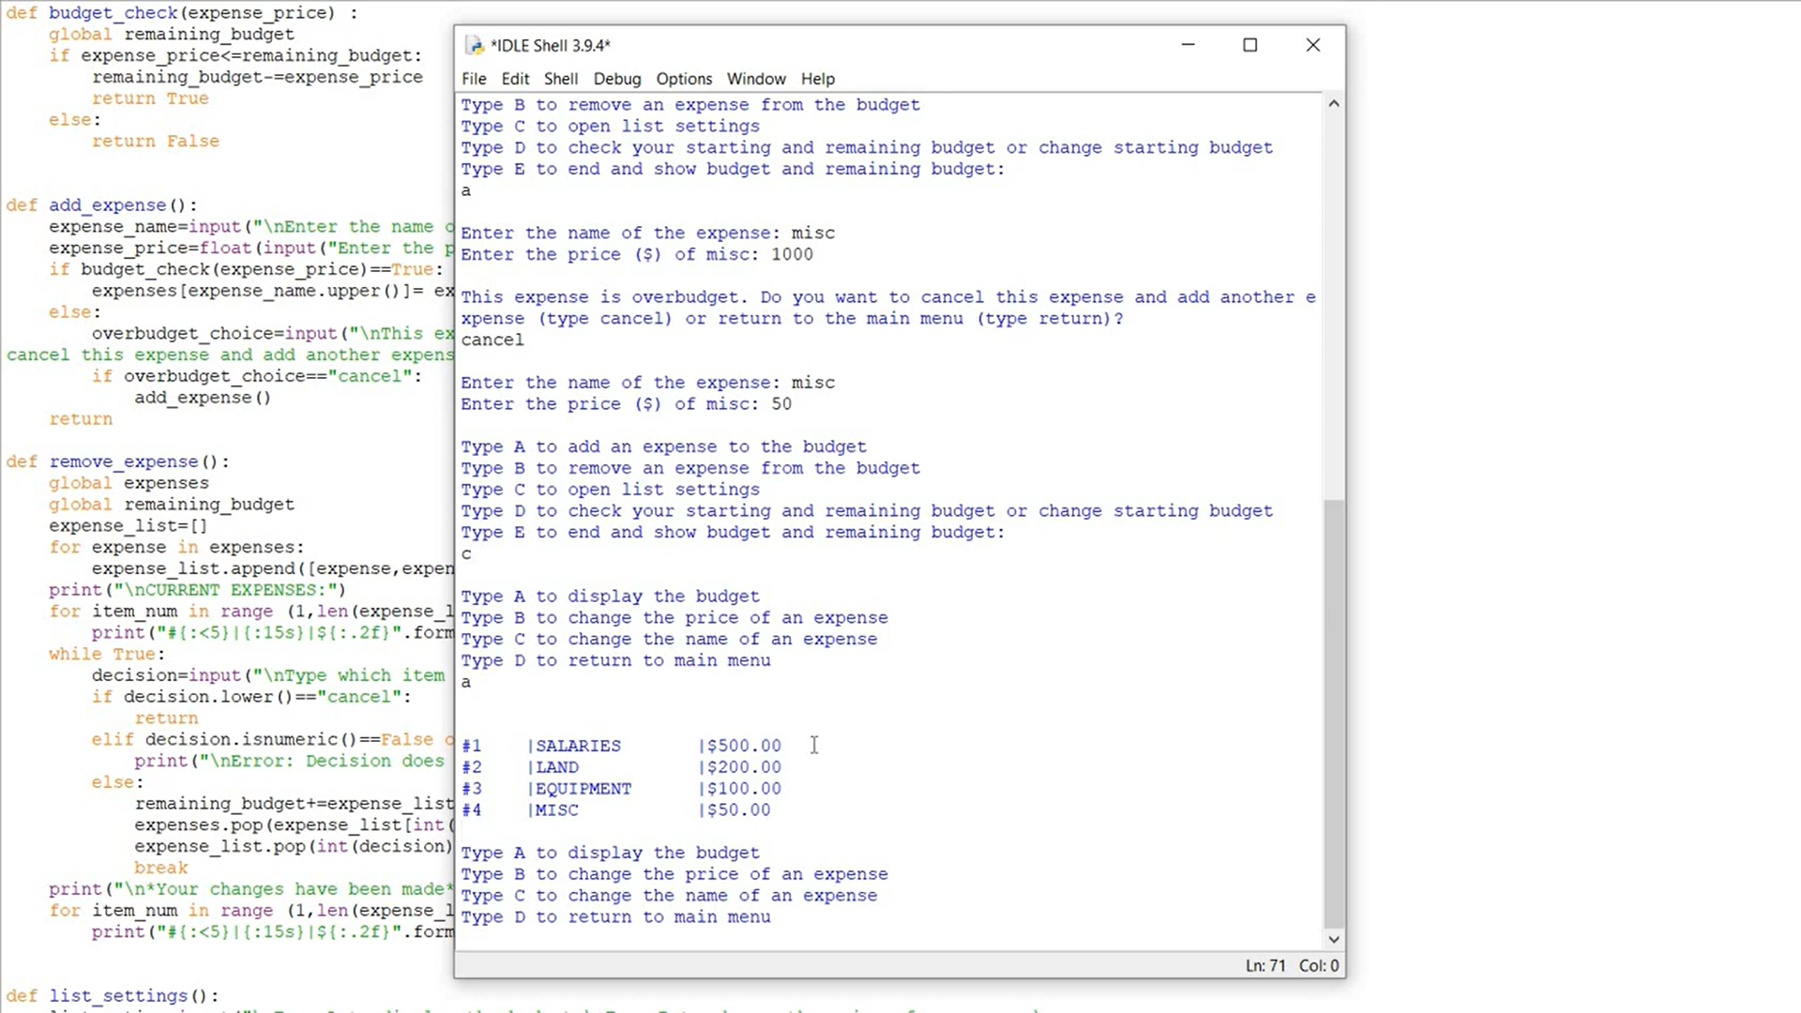This screenshot has width=1801, height=1013.
Task: Open the Shell menu
Action: click(x=561, y=79)
